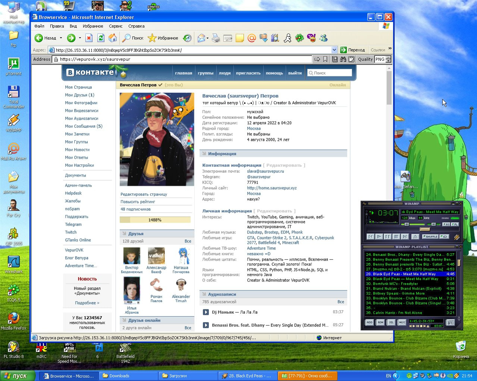Image resolution: width=477 pixels, height=381 pixels.
Task: Open Winamp playlist MISC menu
Action: click(x=402, y=323)
